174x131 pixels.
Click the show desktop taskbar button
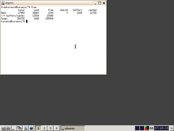14,128
